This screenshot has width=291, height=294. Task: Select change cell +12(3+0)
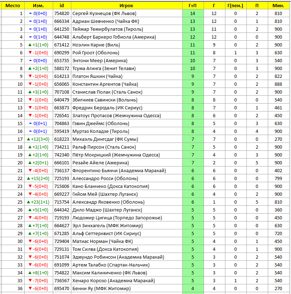(x=39, y=140)
